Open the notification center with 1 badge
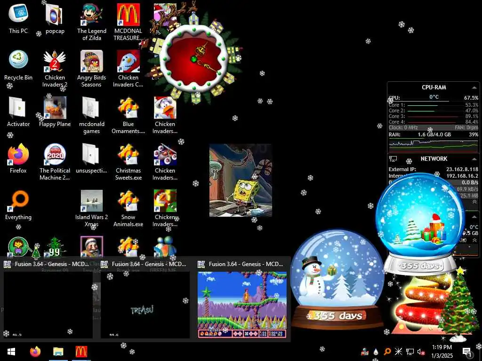The width and height of the screenshot is (482, 361). click(x=466, y=352)
